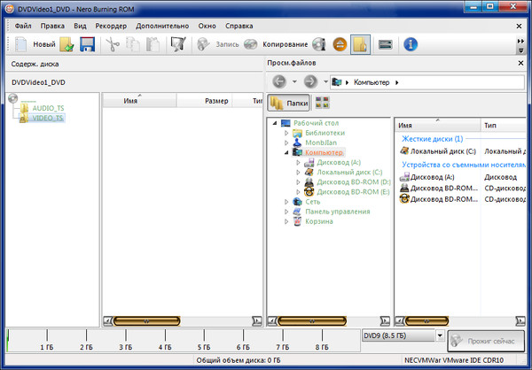Click the Cut scissors icon in toolbar

[112, 43]
